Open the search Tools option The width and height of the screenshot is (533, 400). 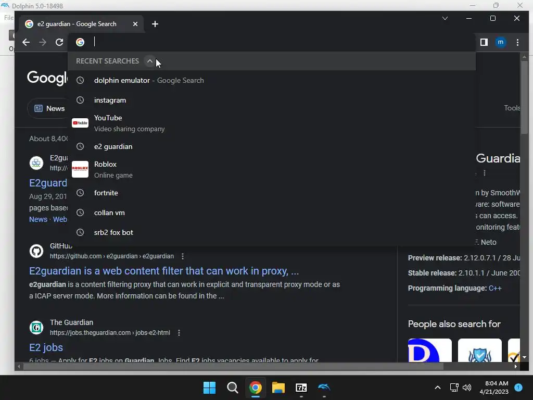click(512, 108)
